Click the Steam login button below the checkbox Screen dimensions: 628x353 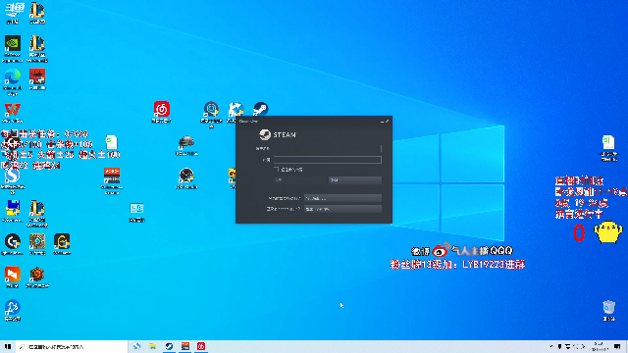click(300, 180)
